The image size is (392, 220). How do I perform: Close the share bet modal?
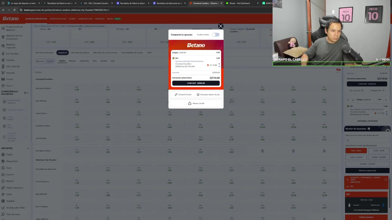pos(221,26)
